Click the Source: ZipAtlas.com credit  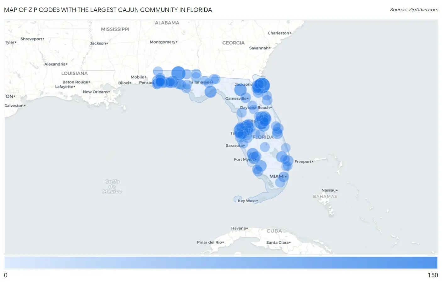[414, 10]
